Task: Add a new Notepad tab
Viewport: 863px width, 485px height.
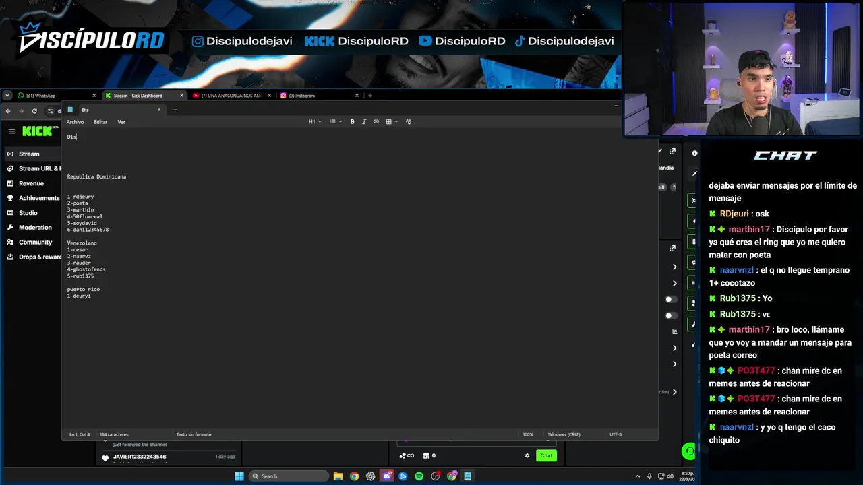Action: [x=175, y=110]
